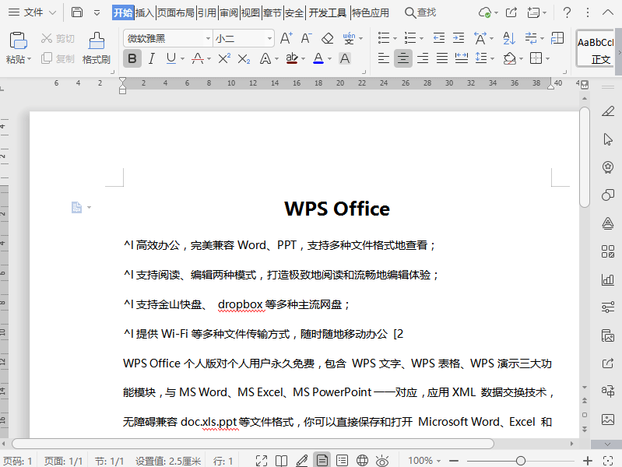Toggle bold formatting
622x467 pixels.
click(x=132, y=58)
